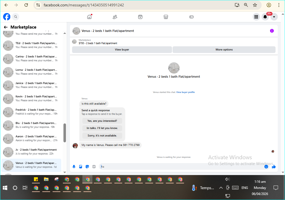Send 'Sorry, it's not available.' response
This screenshot has height=200, width=285.
(102, 136)
